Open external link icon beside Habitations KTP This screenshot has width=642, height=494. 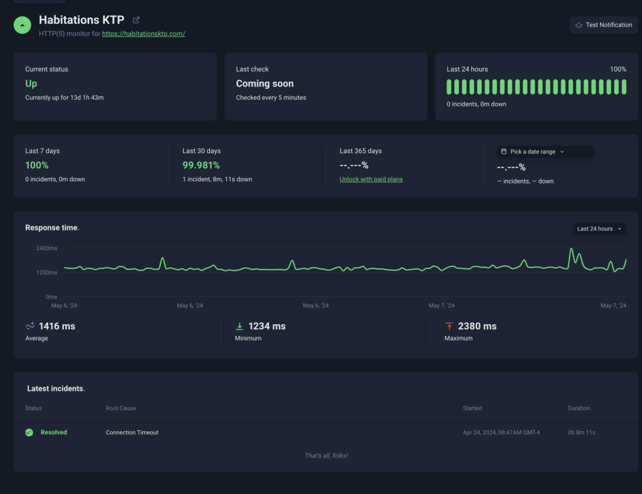136,20
